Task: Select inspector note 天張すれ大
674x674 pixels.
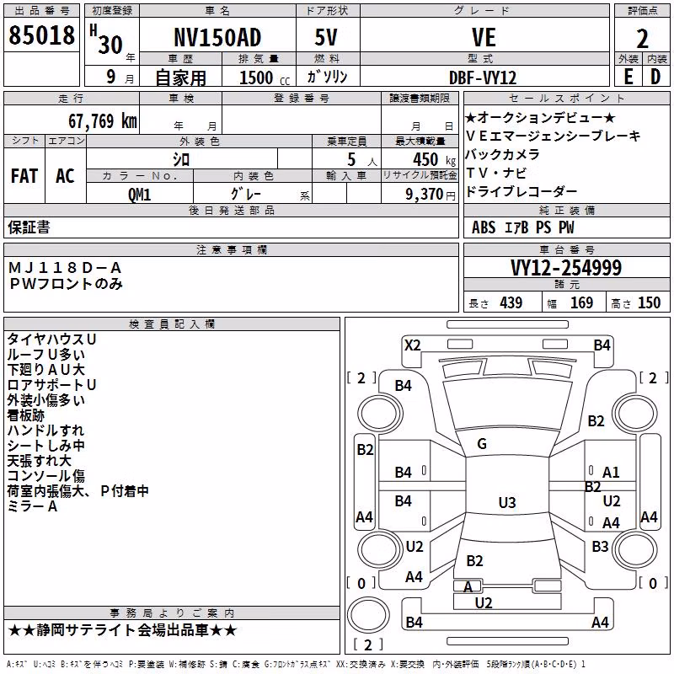Action: (39, 461)
